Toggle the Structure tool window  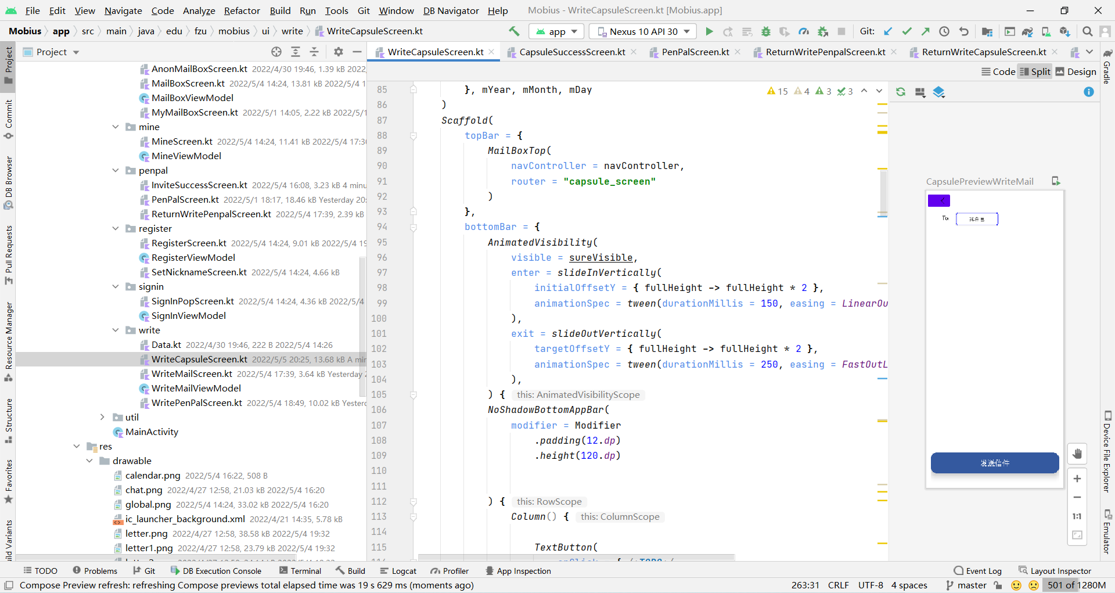(8, 421)
